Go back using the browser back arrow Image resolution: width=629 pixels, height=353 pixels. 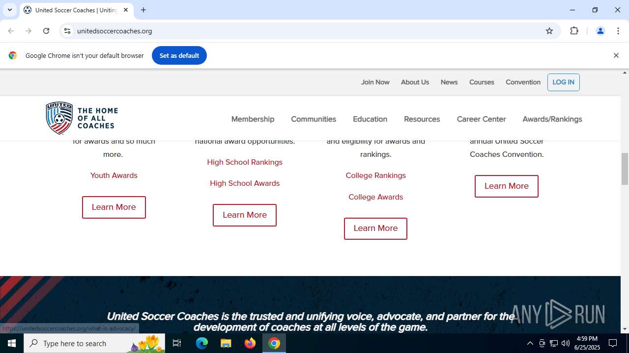tap(11, 31)
